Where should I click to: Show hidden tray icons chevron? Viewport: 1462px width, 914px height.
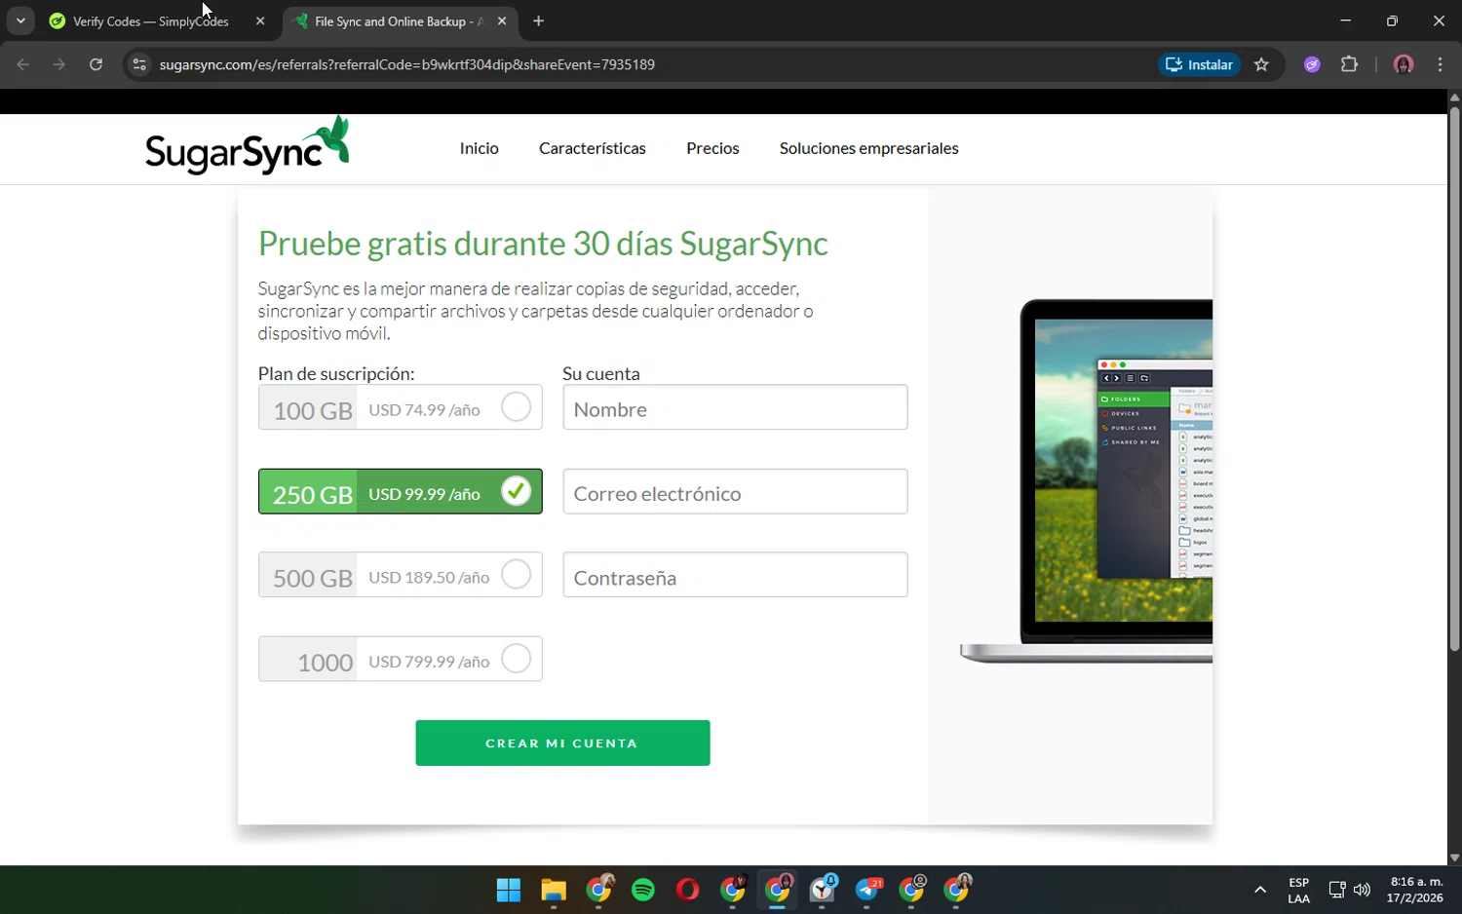(x=1259, y=890)
